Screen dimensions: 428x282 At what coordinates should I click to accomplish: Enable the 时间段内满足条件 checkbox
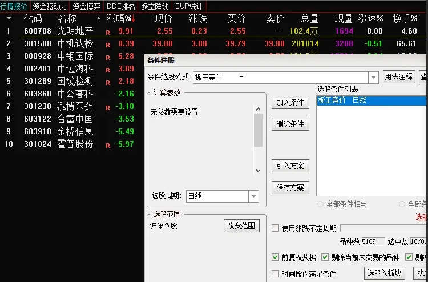(x=276, y=273)
